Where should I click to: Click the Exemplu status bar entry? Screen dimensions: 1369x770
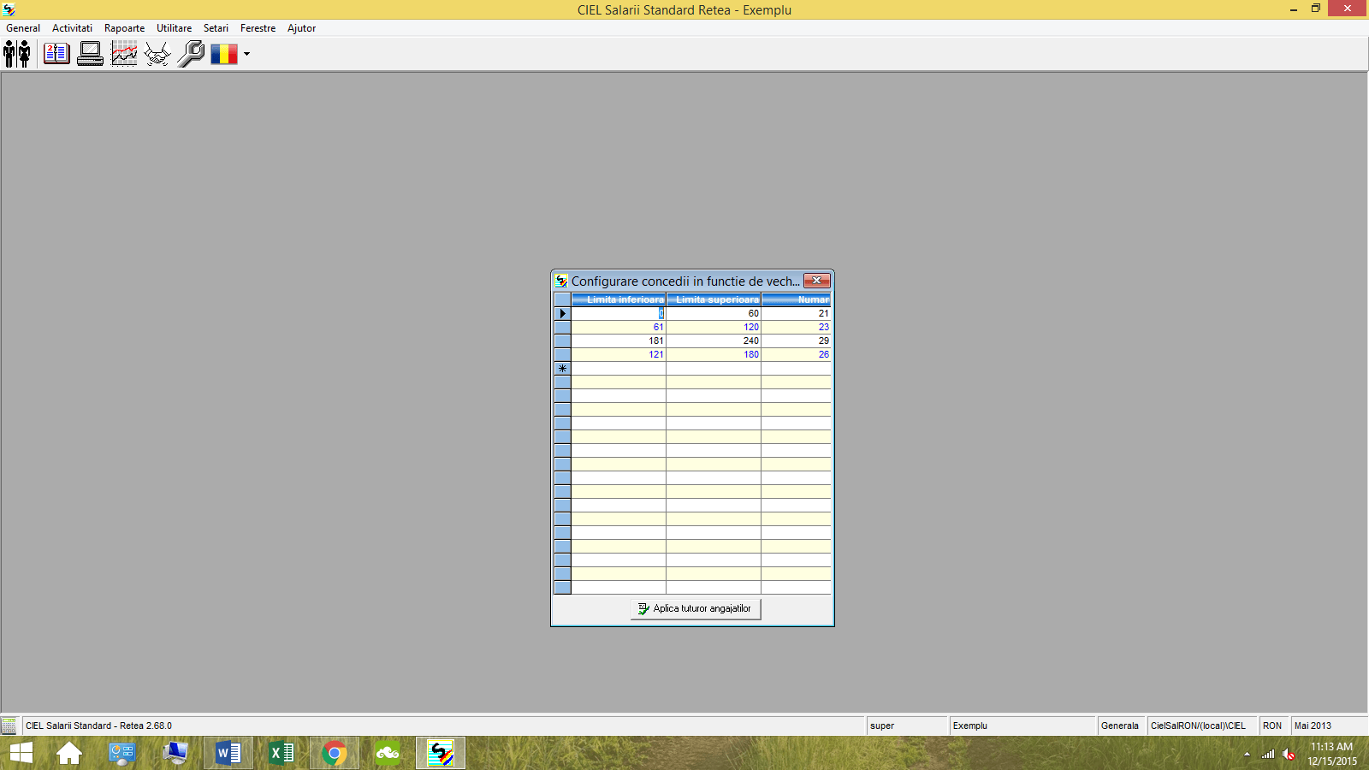click(1022, 726)
